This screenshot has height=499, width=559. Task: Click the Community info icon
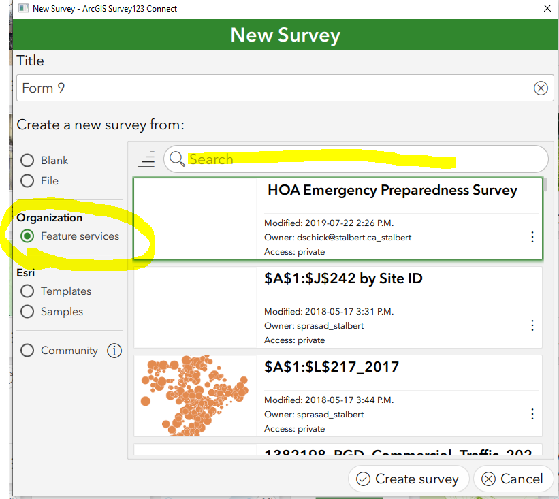[x=114, y=351]
